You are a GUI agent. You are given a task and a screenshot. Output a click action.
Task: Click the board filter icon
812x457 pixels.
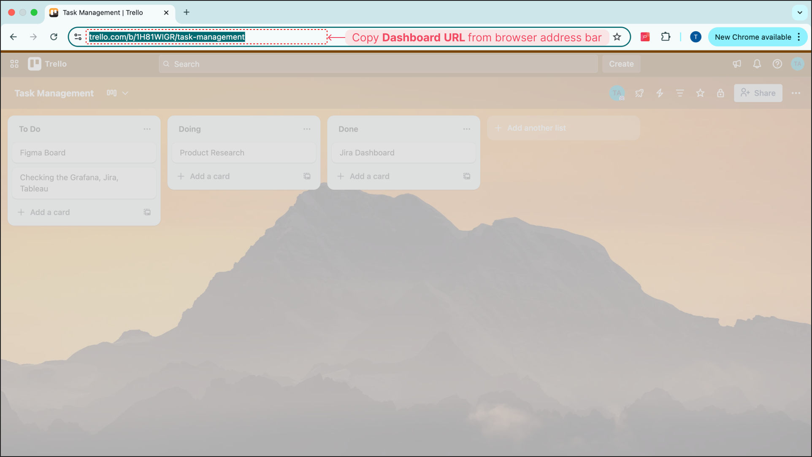click(680, 93)
